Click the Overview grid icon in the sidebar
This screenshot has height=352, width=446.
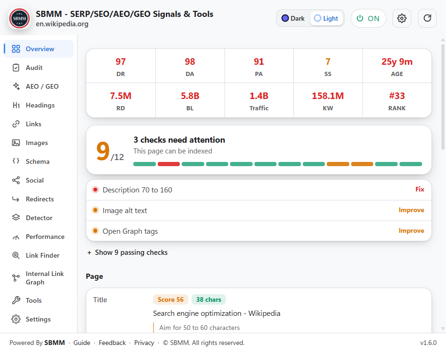[x=16, y=49]
